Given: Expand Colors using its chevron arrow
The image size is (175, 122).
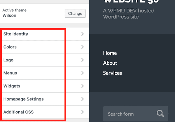Looking at the screenshot, I should tap(83, 47).
